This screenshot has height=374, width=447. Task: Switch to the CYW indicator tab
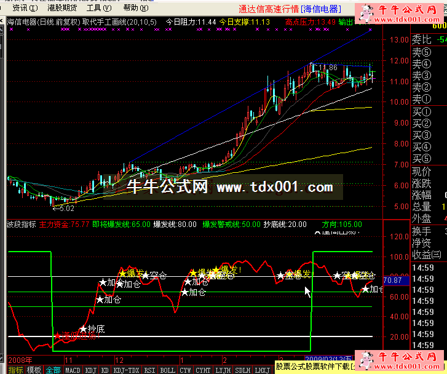click(185, 370)
